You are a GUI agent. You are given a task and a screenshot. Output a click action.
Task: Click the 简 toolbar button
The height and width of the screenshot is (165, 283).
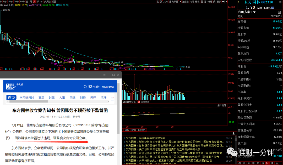pyautogui.click(x=161, y=2)
